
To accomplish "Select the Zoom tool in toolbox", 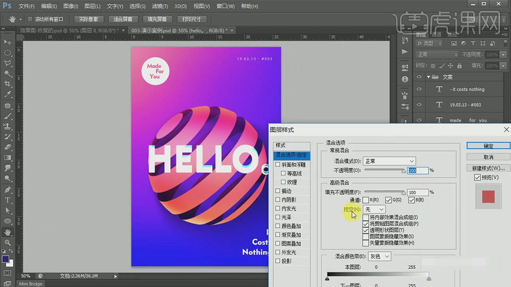I will coord(8,242).
